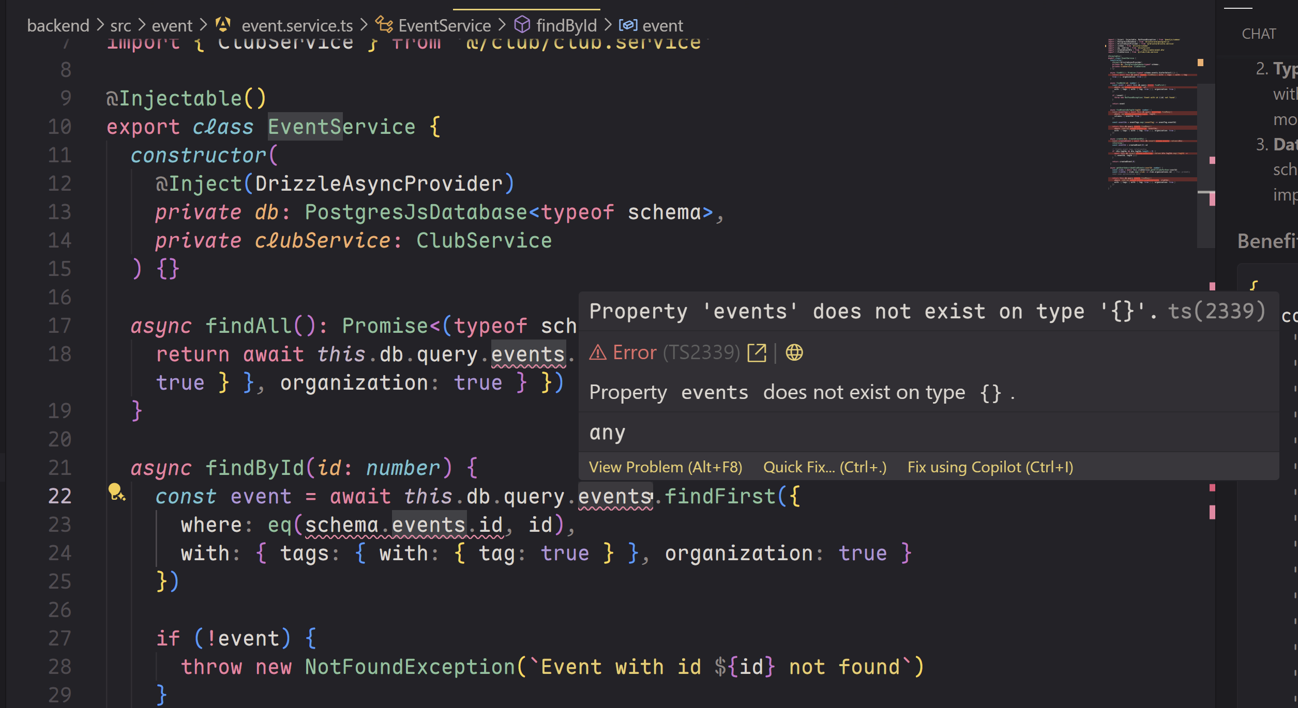1298x708 pixels.
Task: Click the warning triangle icon in the error popup
Action: [598, 353]
